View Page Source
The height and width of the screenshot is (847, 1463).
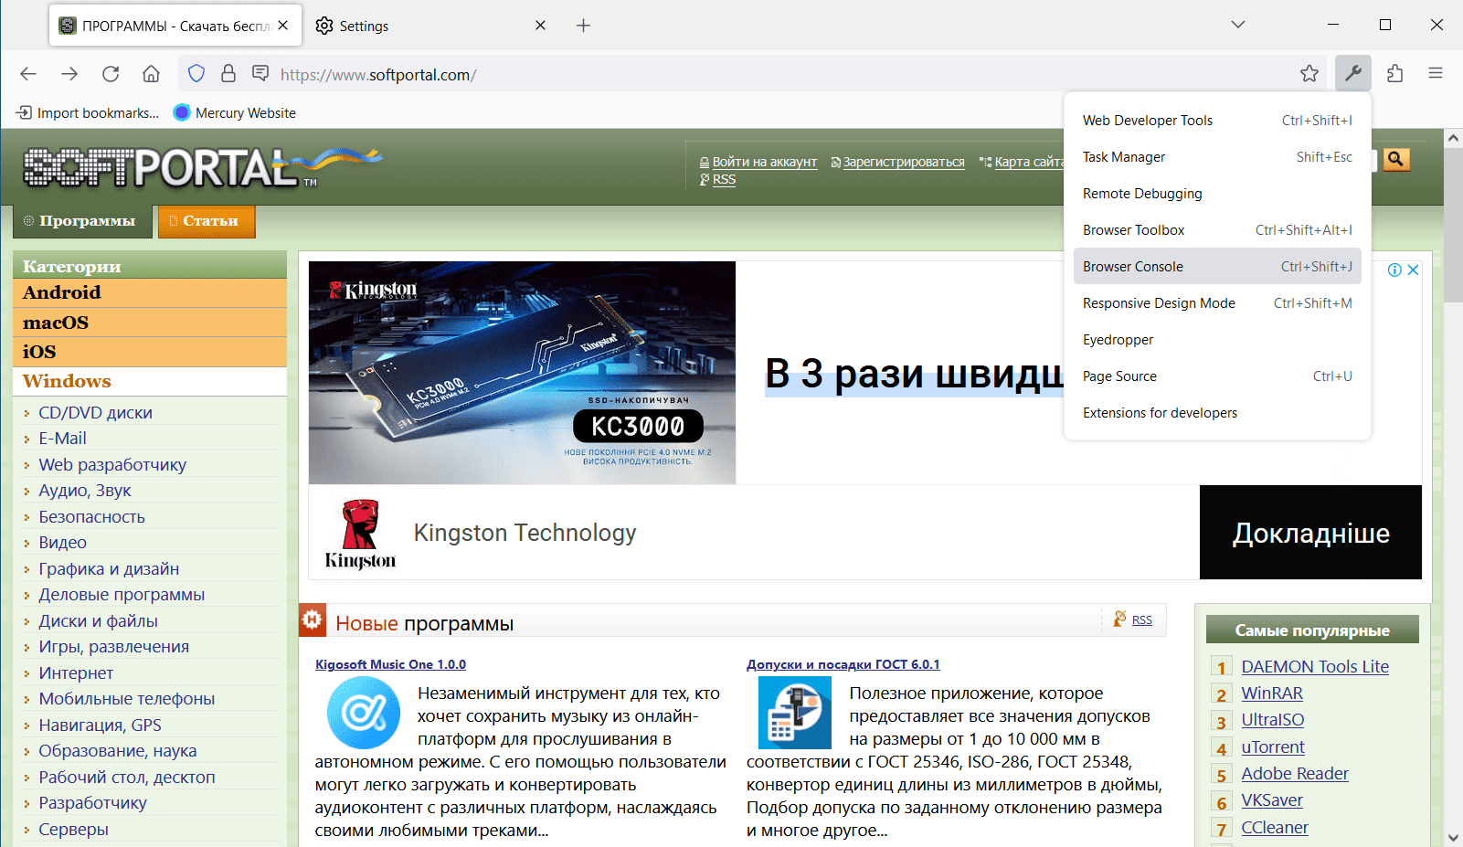(1217, 376)
